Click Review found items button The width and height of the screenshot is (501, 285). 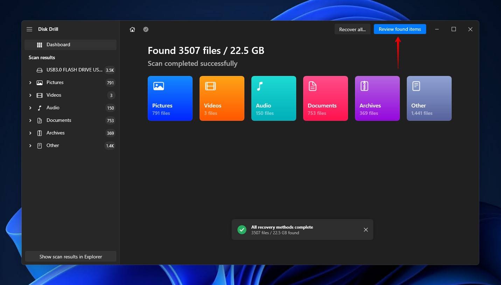point(400,29)
